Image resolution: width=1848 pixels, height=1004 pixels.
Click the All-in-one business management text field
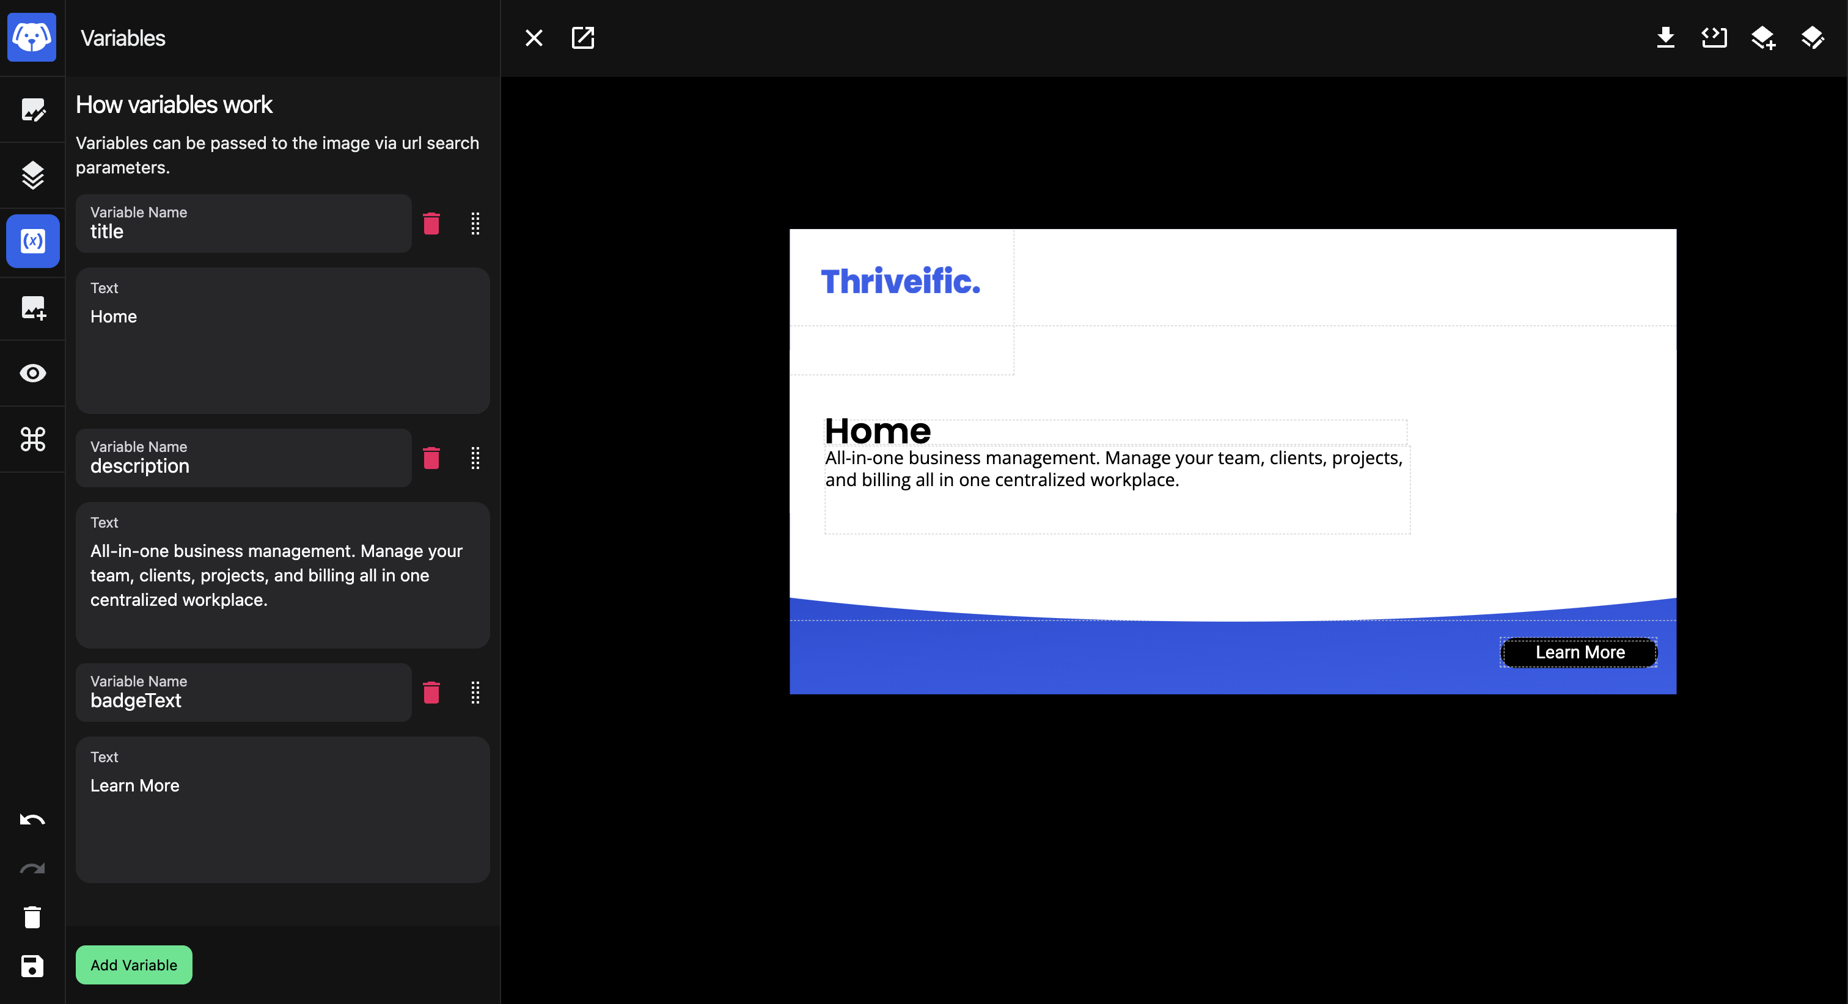click(283, 575)
